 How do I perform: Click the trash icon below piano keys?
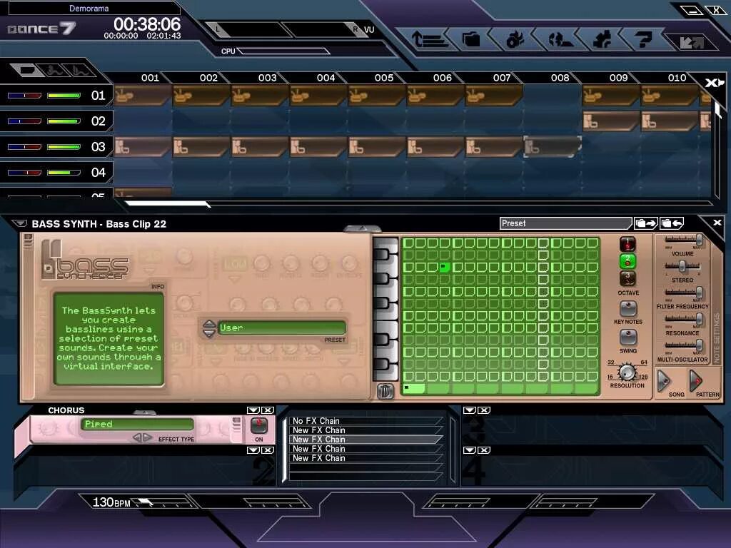click(385, 390)
